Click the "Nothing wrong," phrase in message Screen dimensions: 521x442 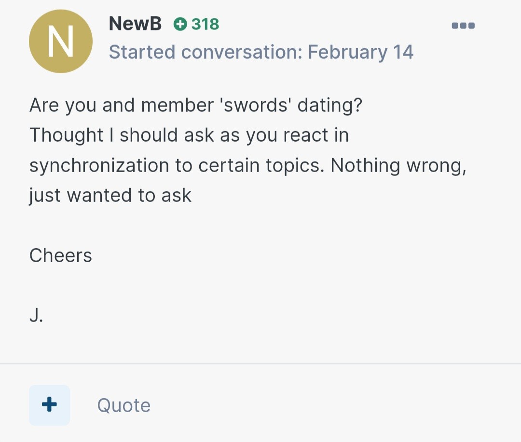399,165
